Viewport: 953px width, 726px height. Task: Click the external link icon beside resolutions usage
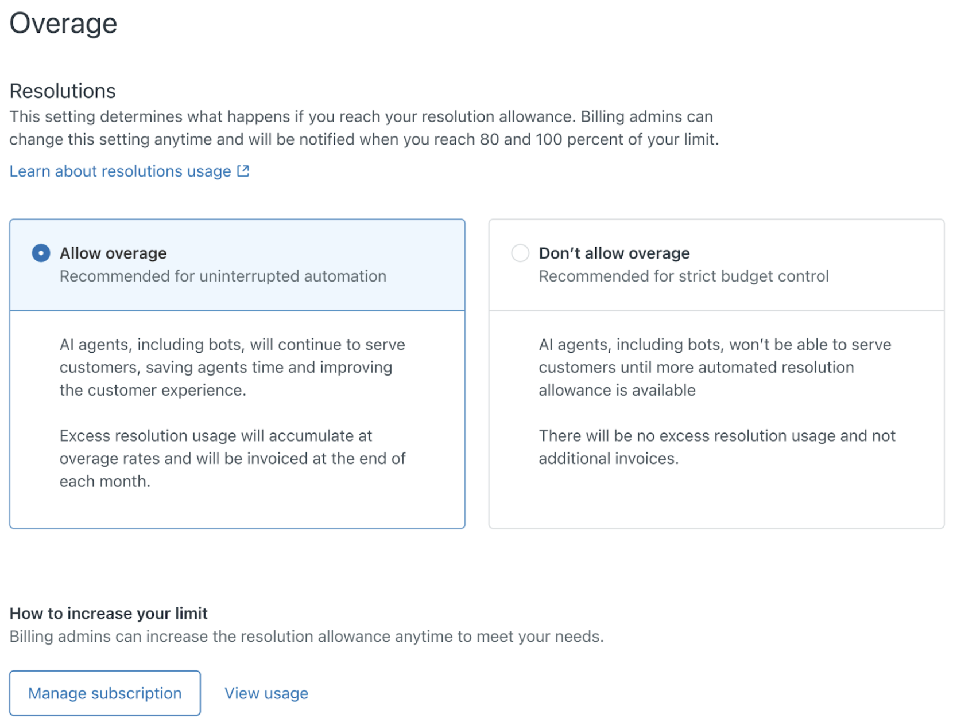[x=243, y=171]
